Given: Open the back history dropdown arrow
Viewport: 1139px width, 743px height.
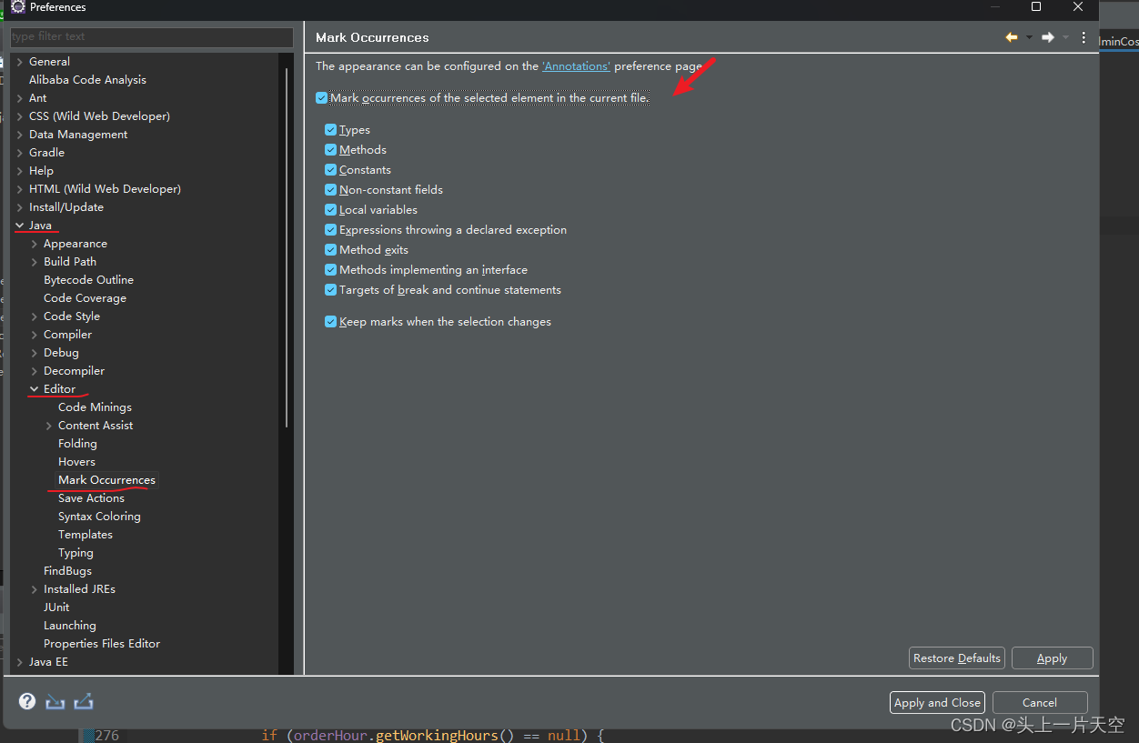Looking at the screenshot, I should [x=1029, y=37].
